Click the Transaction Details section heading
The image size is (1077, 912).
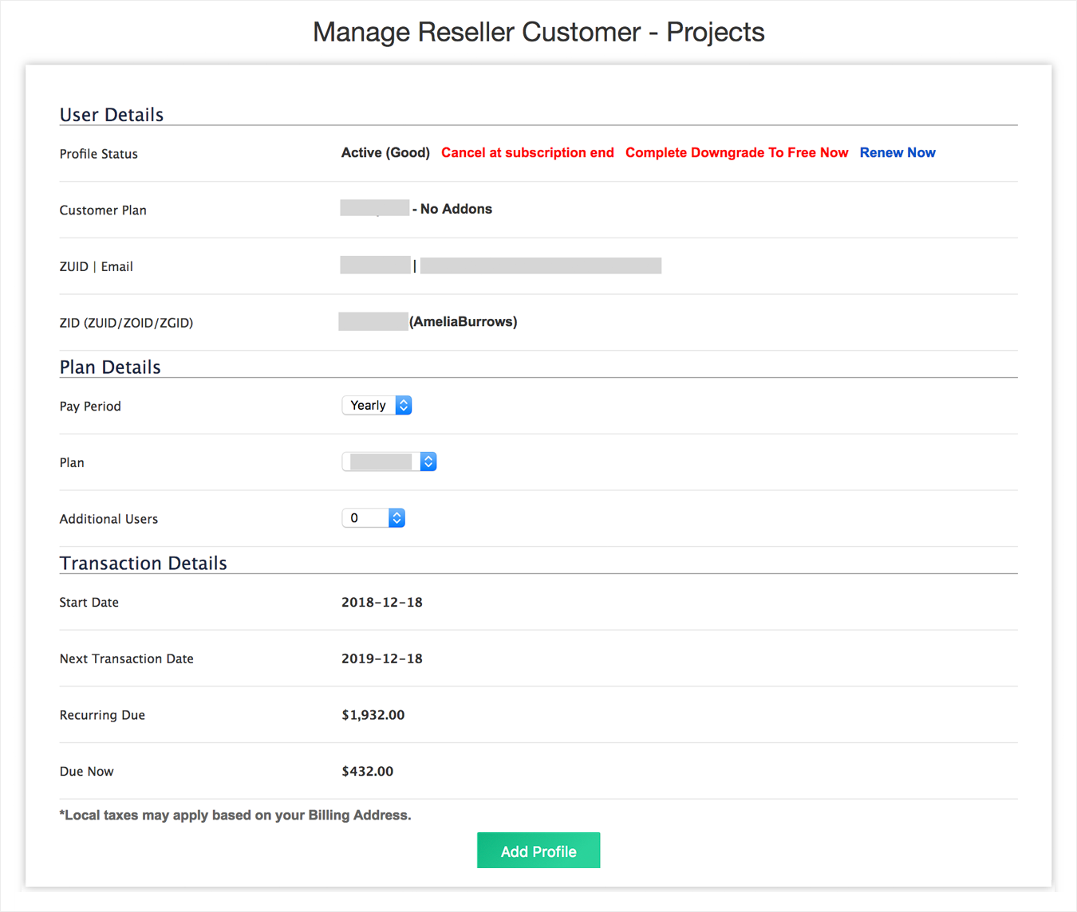click(144, 564)
